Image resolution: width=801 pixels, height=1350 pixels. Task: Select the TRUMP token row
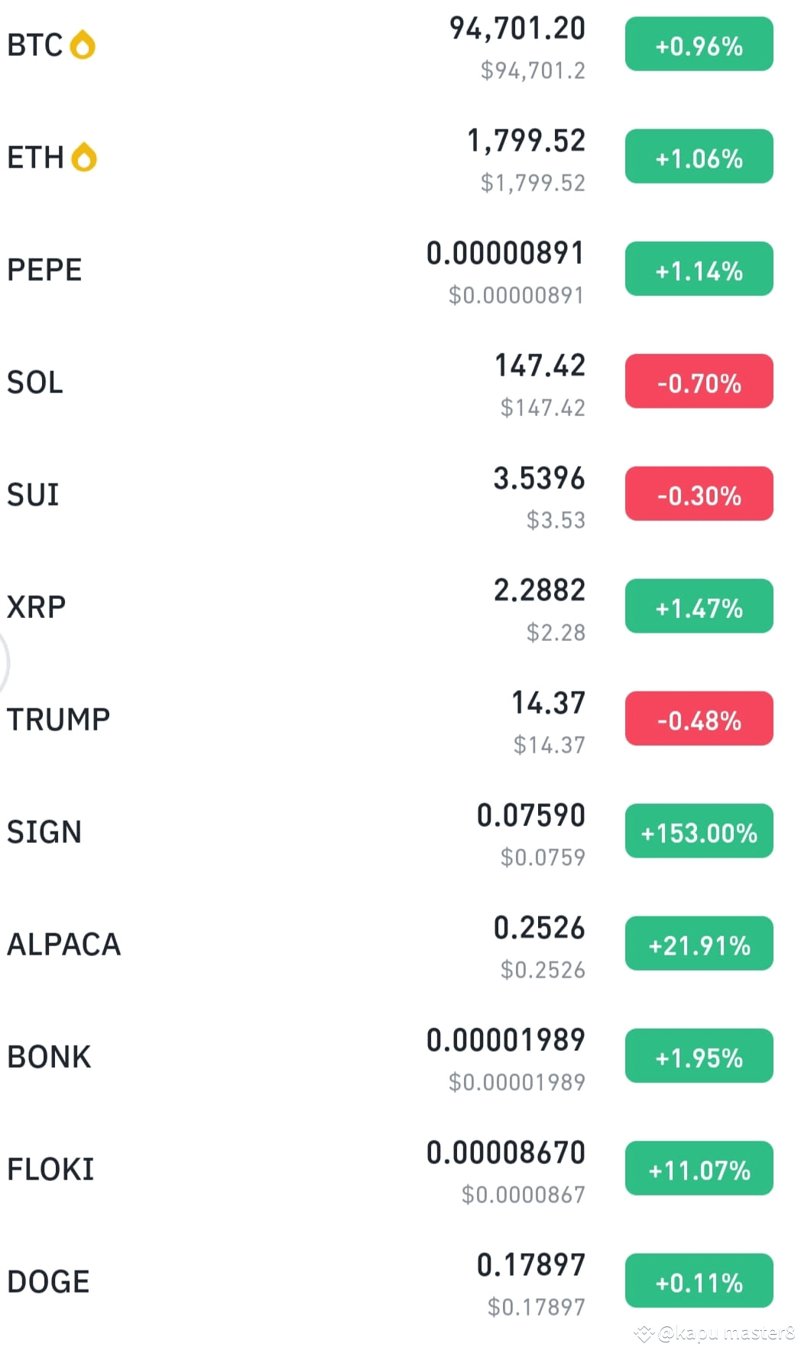400,720
